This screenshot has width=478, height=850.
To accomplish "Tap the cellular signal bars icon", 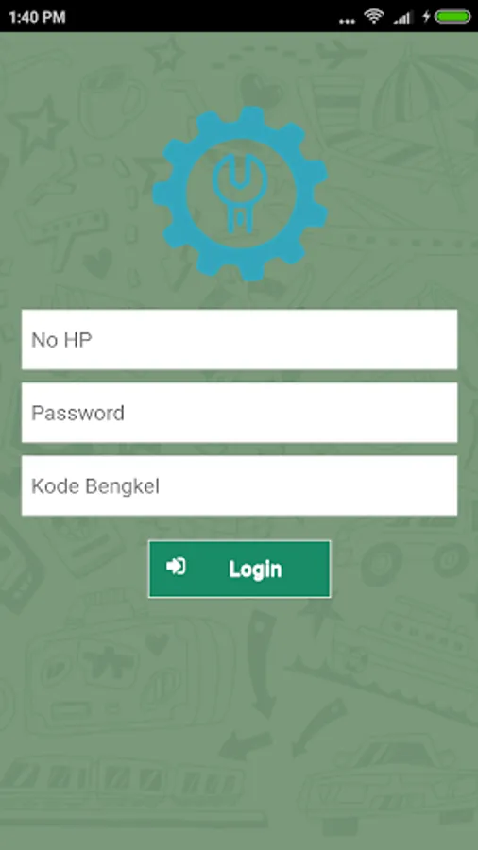I will [402, 17].
